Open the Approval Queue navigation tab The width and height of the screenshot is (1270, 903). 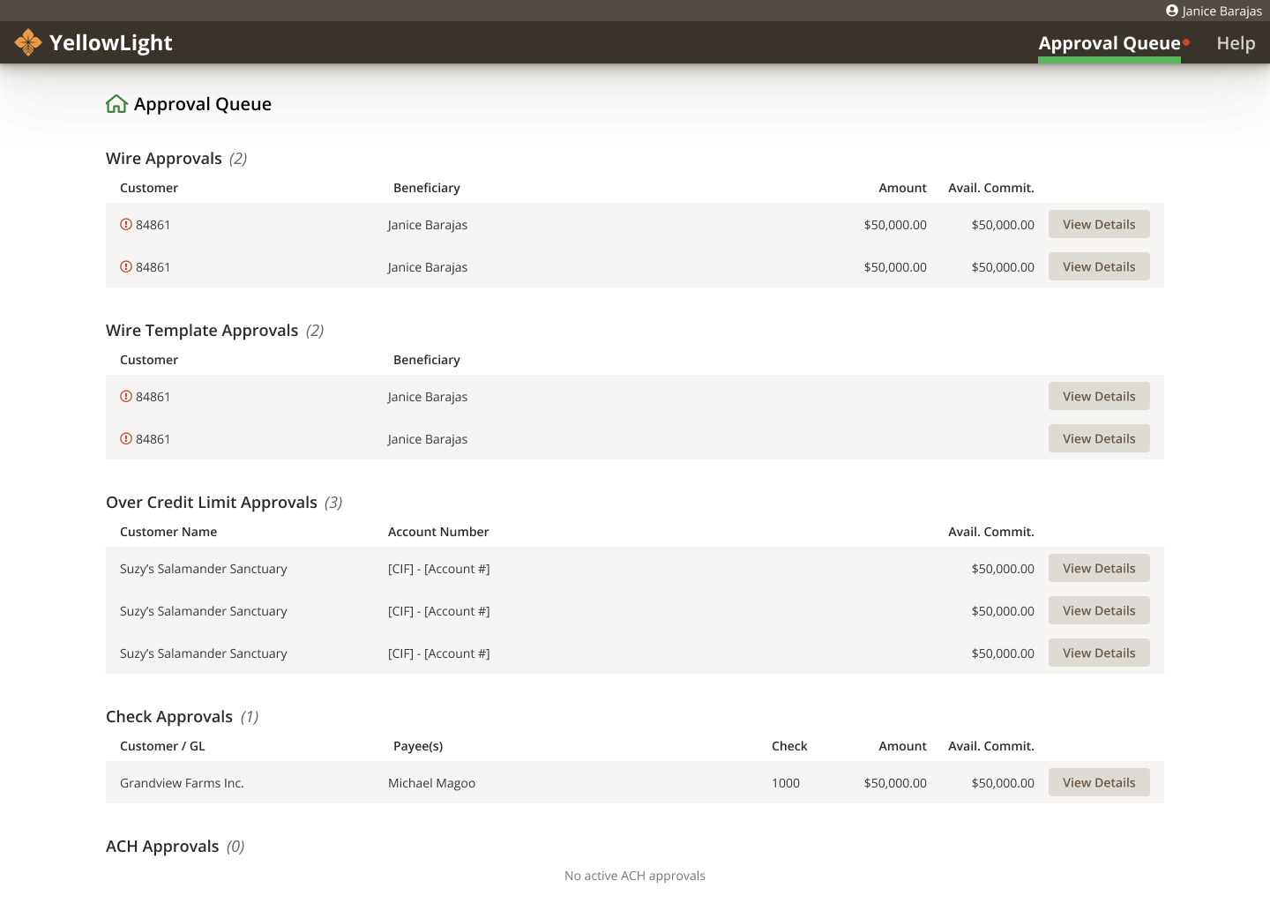point(1109,43)
